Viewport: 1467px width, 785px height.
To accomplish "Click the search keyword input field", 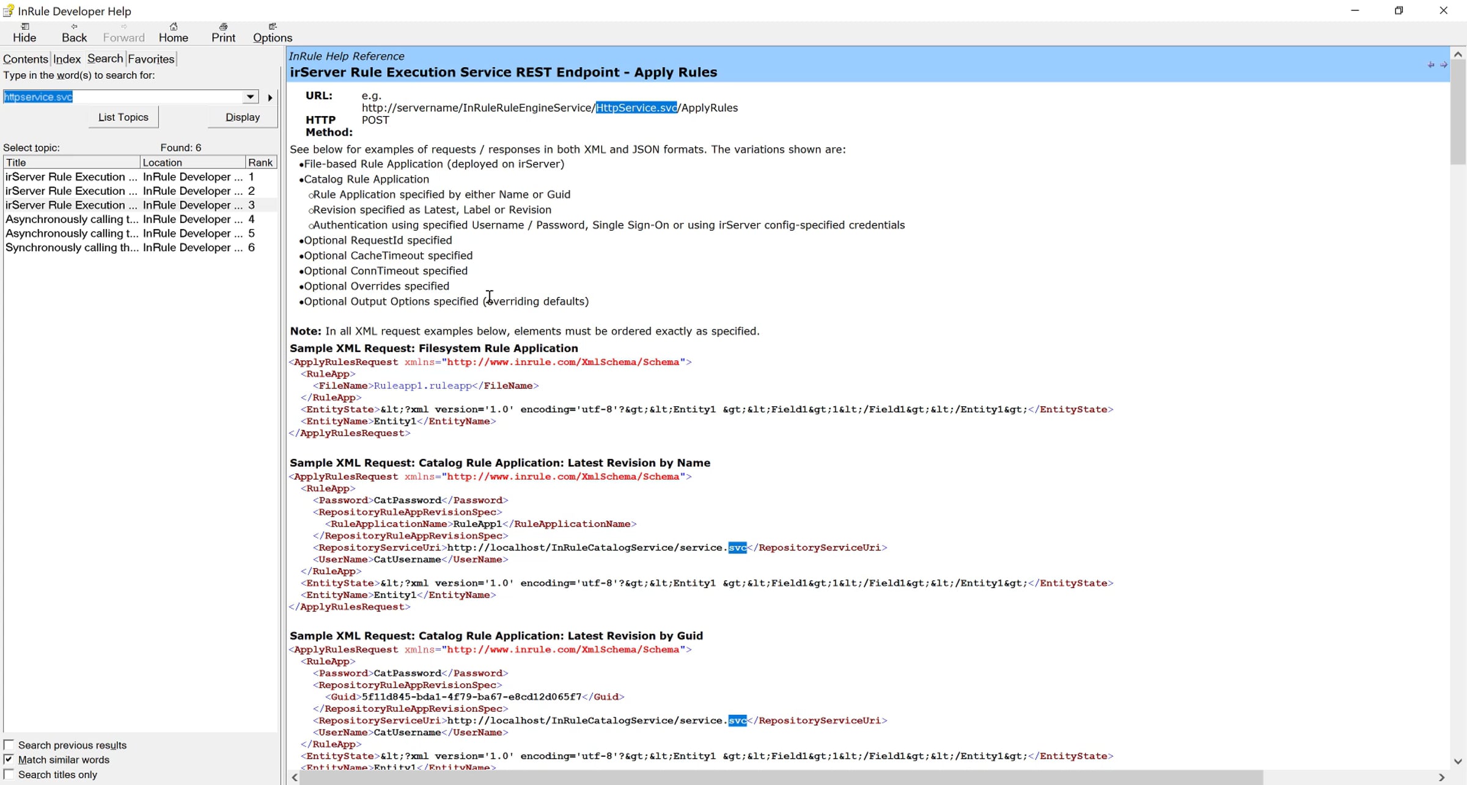I will [123, 97].
